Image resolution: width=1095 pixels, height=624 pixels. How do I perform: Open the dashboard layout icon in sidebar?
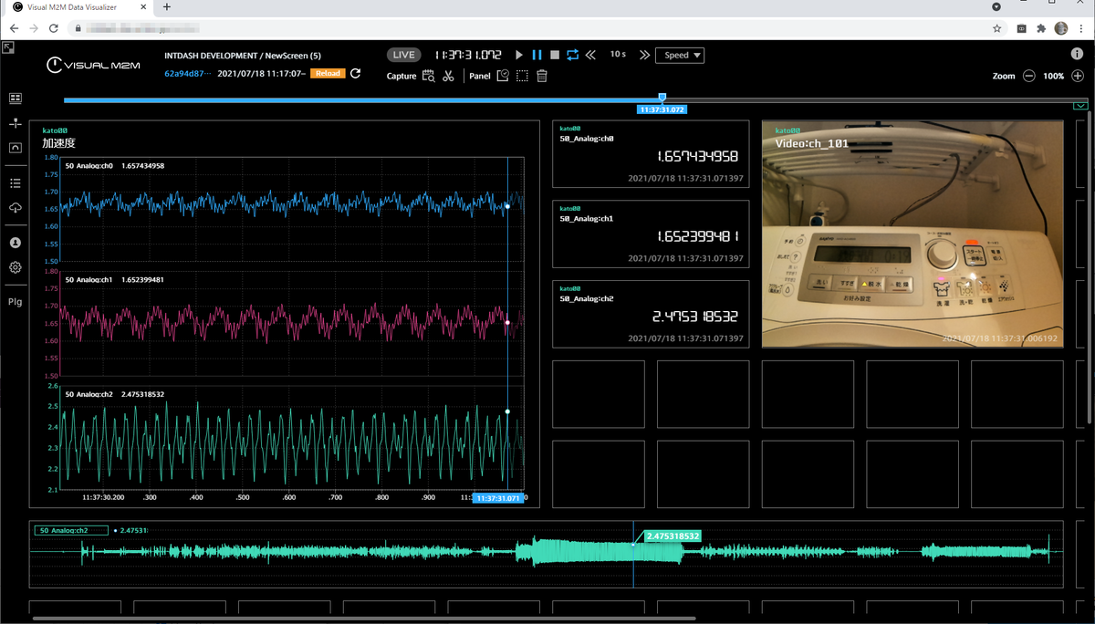(16, 99)
